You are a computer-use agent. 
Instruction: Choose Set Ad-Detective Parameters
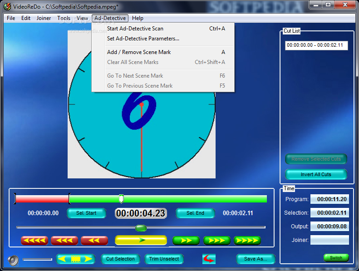163,39
